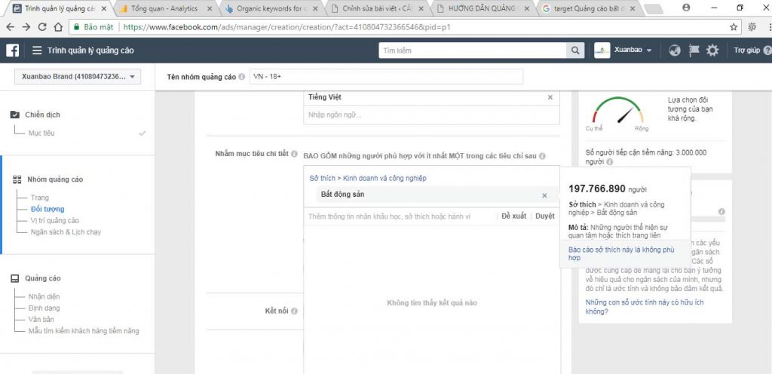Reload the page with refresh icon
Image resolution: width=772 pixels, height=374 pixels.
(x=42, y=27)
